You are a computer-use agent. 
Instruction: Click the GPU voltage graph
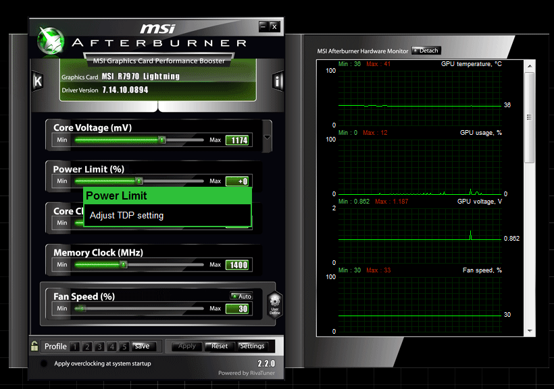coord(420,235)
